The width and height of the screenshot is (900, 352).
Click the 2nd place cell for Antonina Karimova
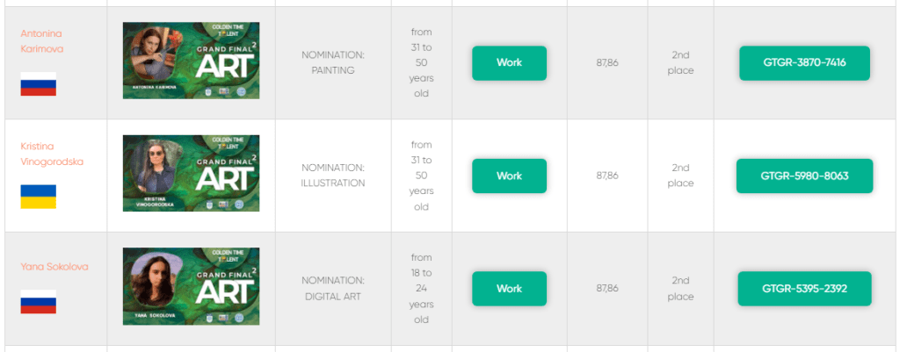pos(680,62)
